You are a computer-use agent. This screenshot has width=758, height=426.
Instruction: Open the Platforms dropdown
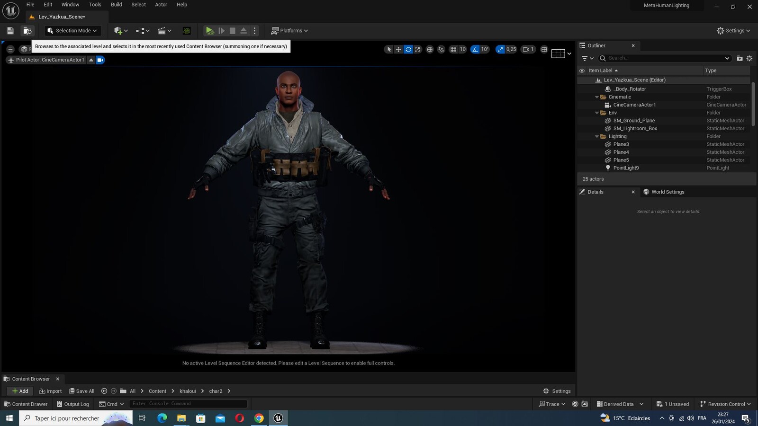[289, 31]
